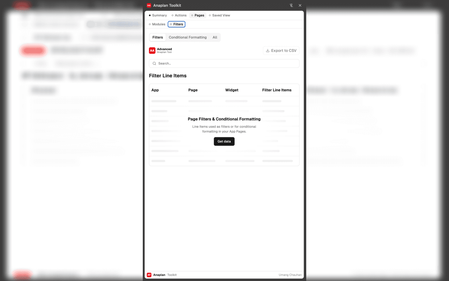449x281 pixels.
Task: Click the Anaplan Toolkit red logo in title bar
Action: point(149,6)
